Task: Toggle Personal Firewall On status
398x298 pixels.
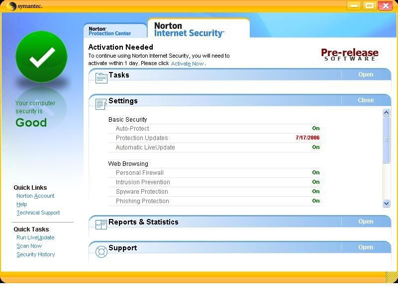Action: [315, 172]
